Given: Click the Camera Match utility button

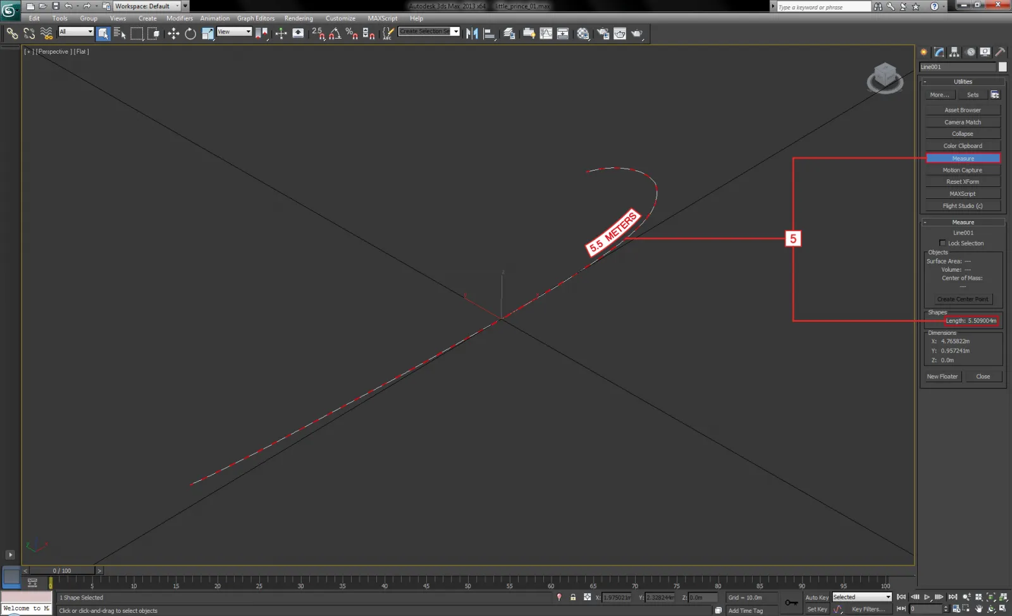Looking at the screenshot, I should pyautogui.click(x=963, y=122).
